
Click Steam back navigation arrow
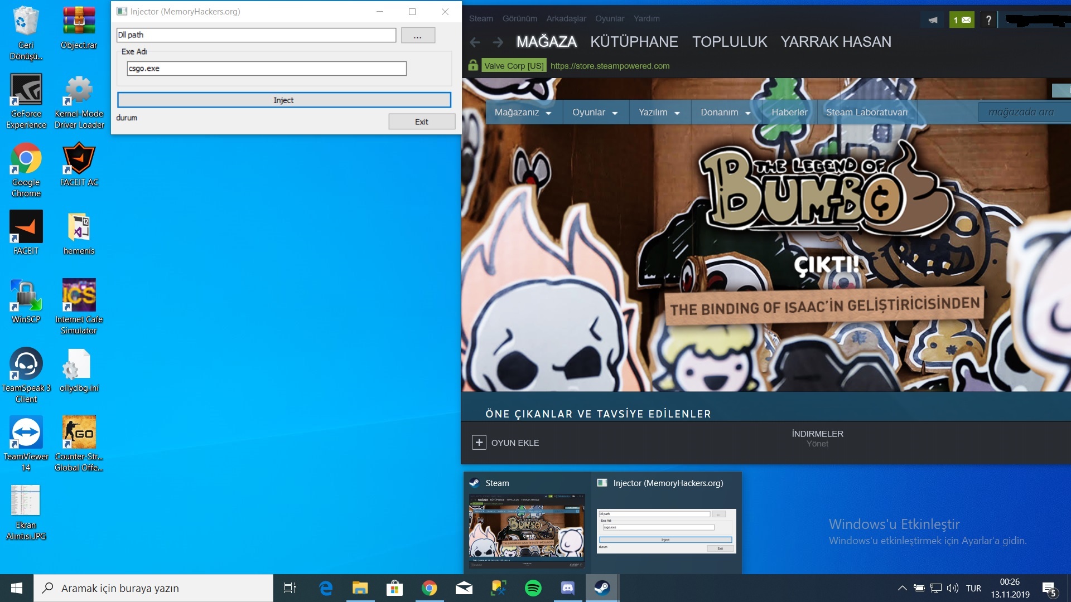(x=475, y=42)
